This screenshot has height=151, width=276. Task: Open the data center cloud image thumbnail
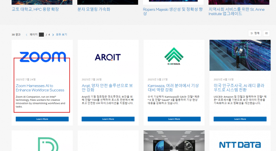point(240,55)
